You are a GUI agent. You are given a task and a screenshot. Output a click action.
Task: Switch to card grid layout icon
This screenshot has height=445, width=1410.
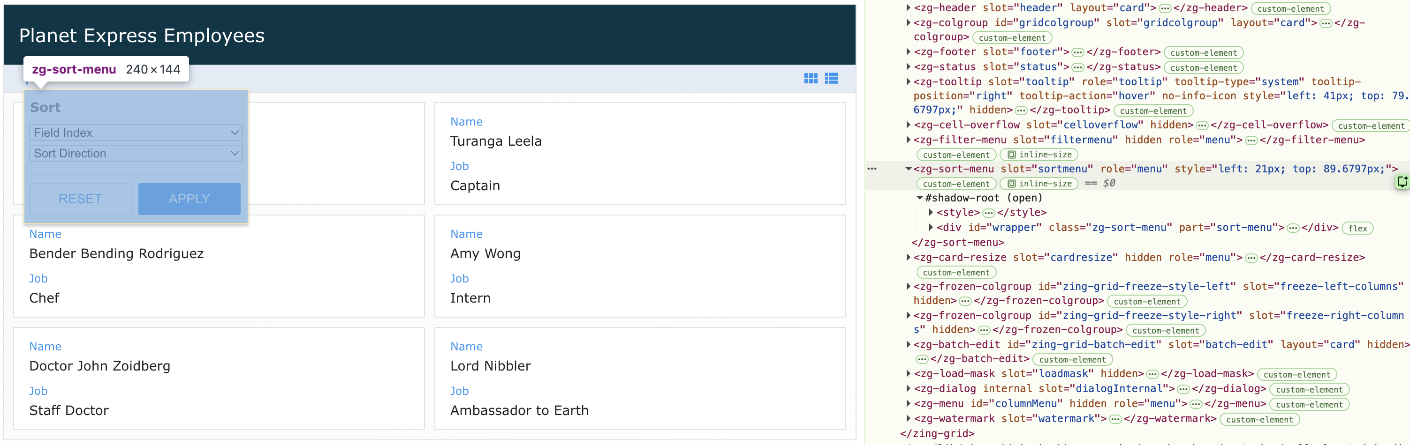(x=811, y=79)
